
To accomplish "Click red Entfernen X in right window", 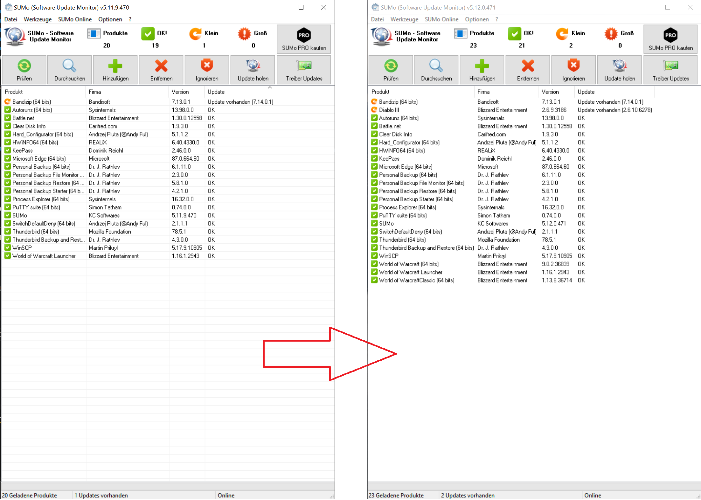I will tap(528, 66).
